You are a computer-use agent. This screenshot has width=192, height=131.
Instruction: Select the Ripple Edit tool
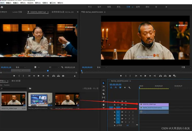coord(103,90)
